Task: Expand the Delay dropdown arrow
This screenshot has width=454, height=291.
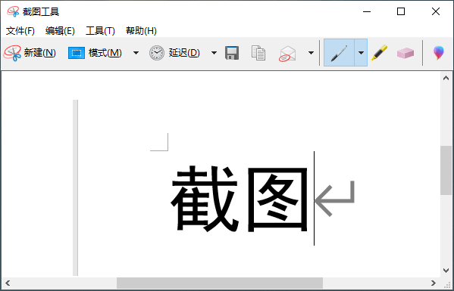Action: tap(214, 53)
